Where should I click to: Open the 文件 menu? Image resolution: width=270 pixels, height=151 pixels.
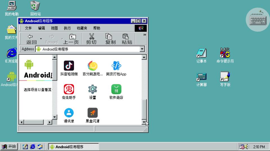28,28
